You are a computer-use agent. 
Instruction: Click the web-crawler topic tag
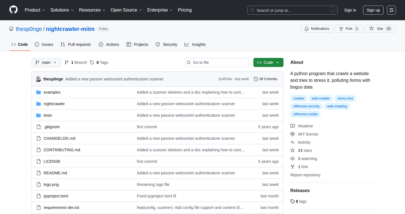coord(321,98)
